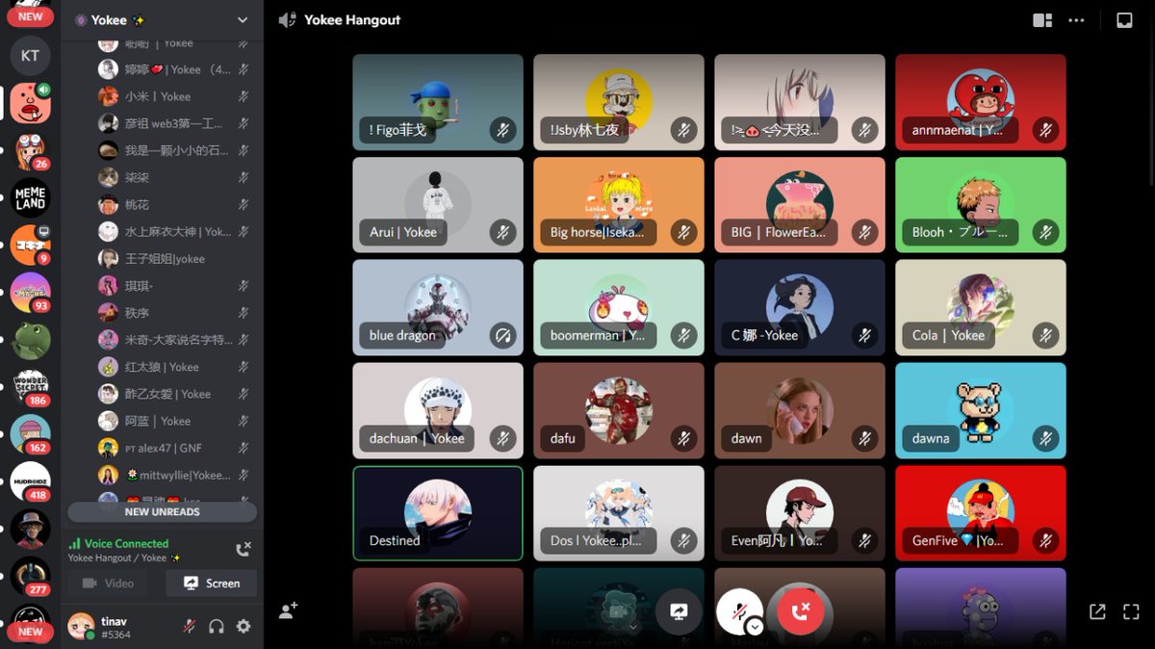Click Yokee Hangout / Yokee channel link
Image resolution: width=1155 pixels, height=649 pixels.
pyautogui.click(x=124, y=558)
